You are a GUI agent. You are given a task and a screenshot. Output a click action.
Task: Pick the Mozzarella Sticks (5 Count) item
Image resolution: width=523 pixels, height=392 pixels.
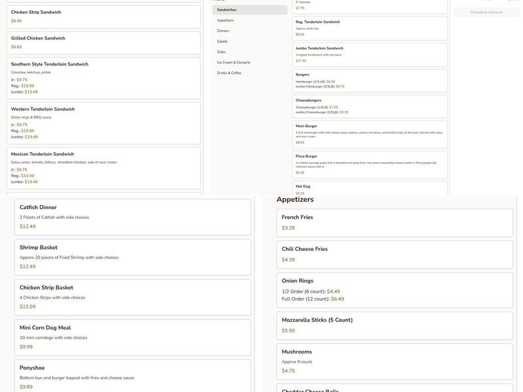[x=394, y=325]
